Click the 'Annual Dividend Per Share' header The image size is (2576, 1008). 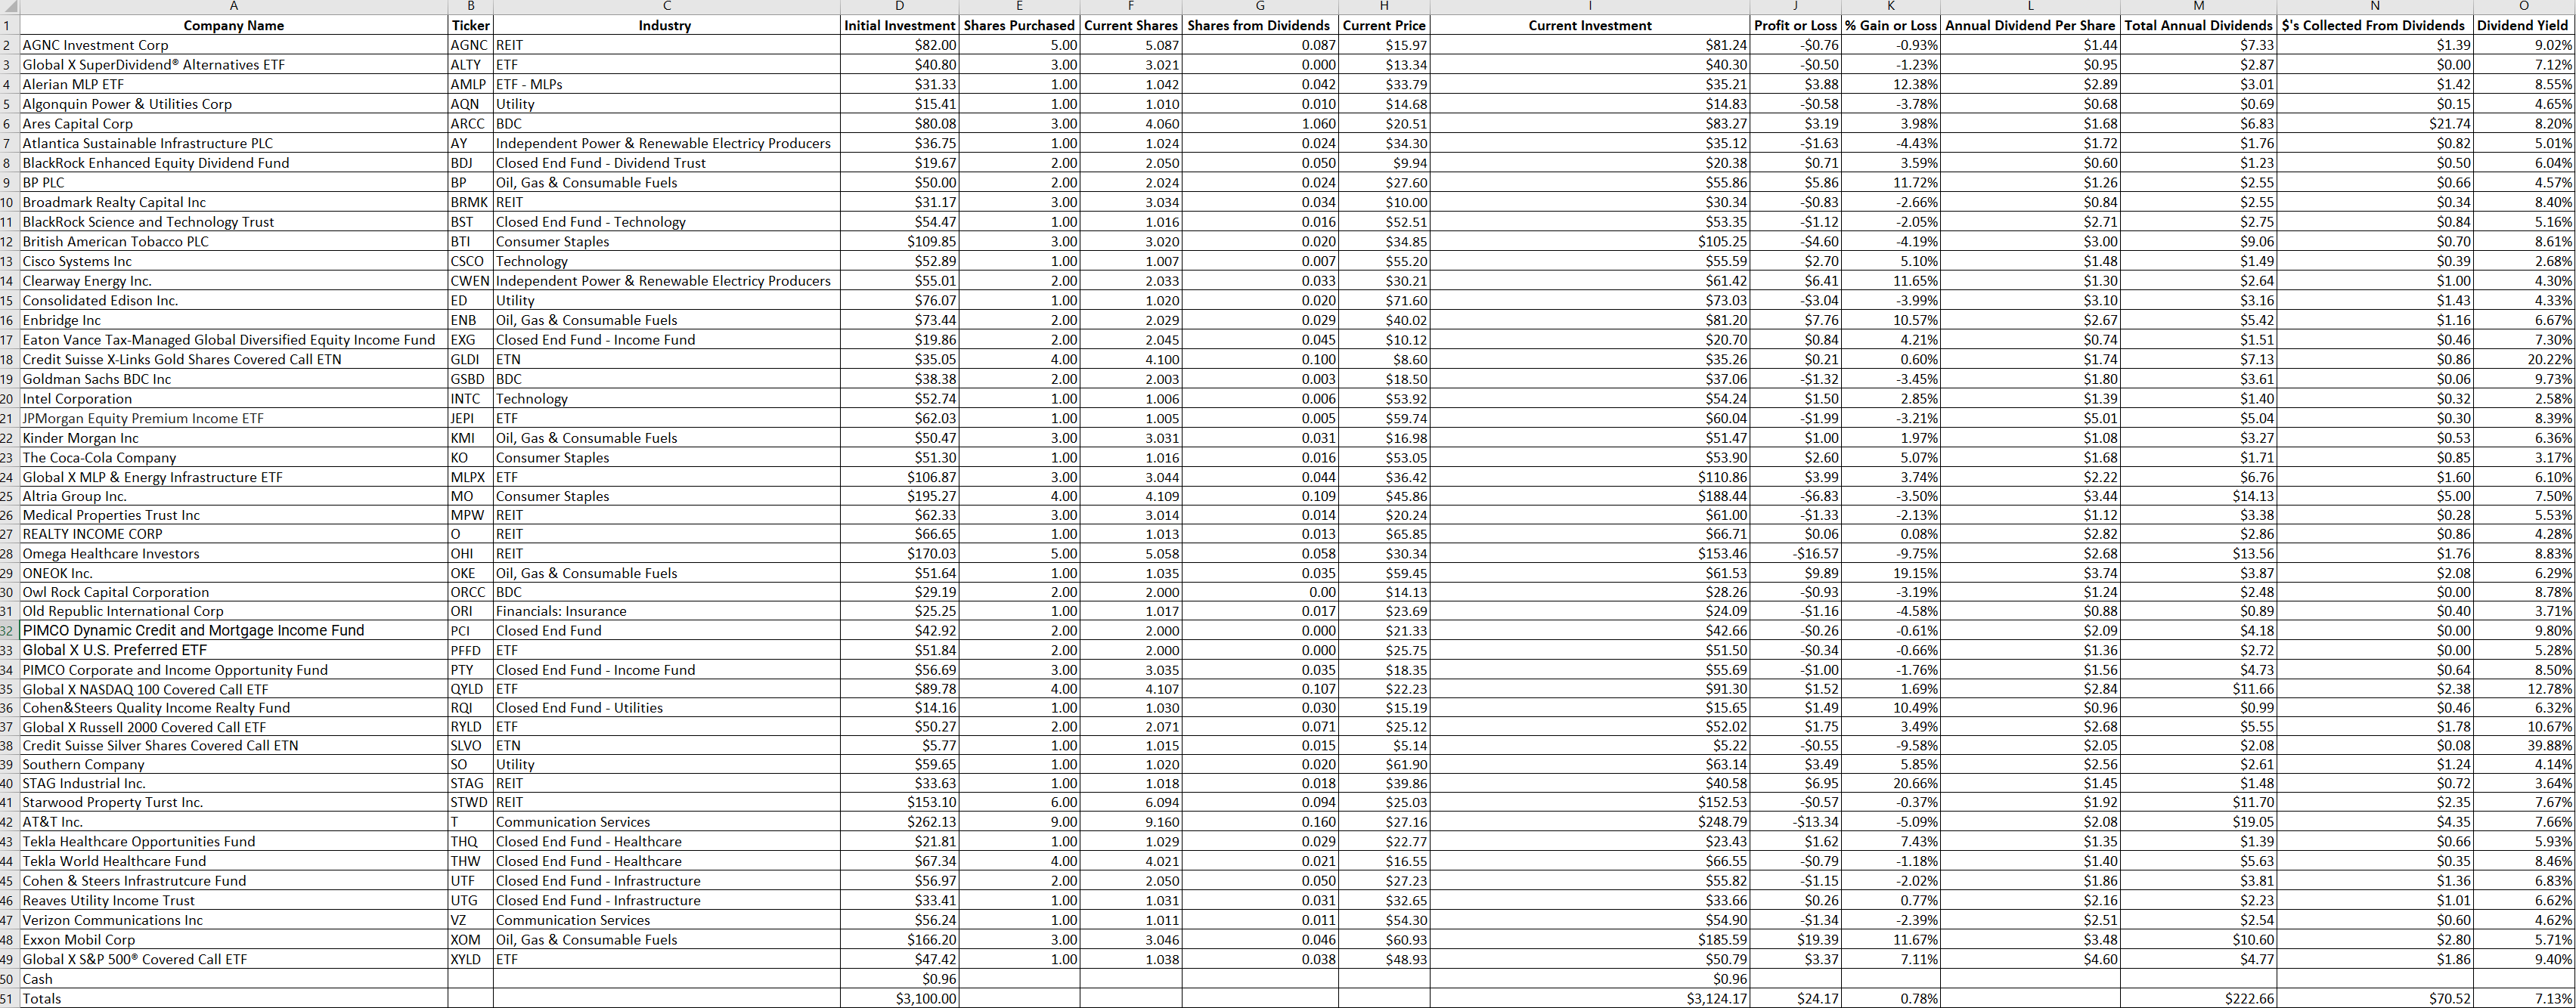pos(2030,25)
